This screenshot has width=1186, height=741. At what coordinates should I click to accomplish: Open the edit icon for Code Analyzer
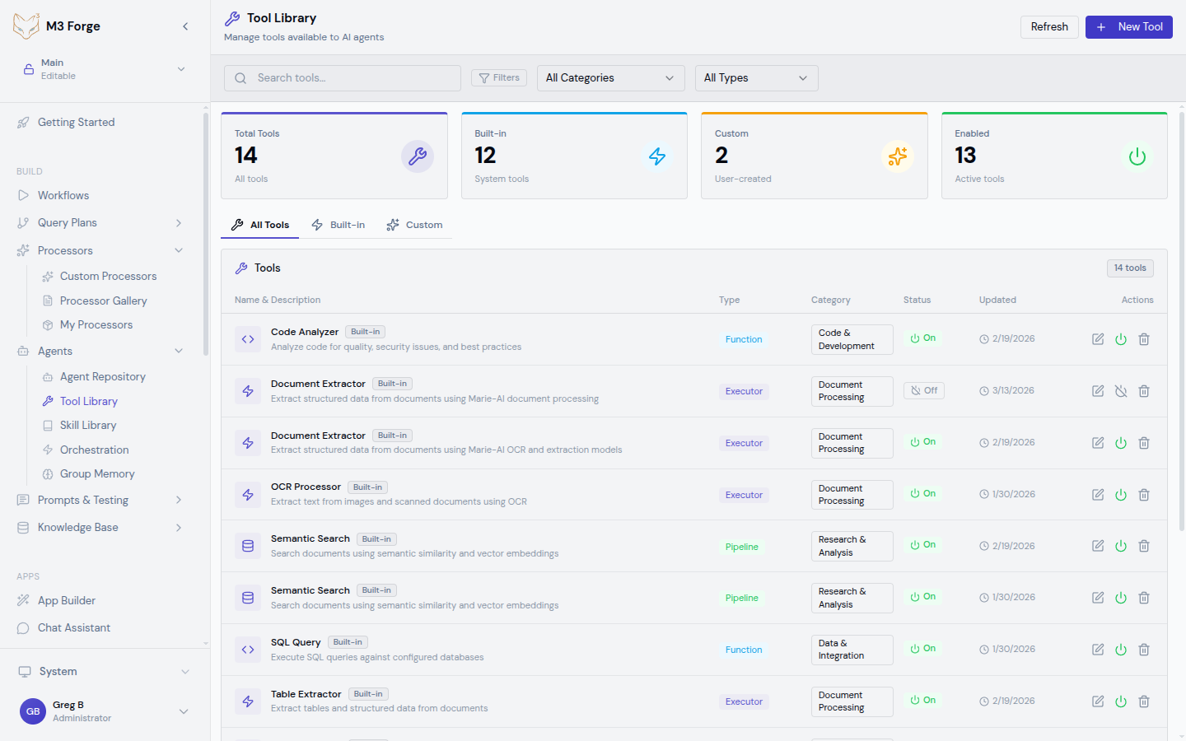tap(1097, 338)
